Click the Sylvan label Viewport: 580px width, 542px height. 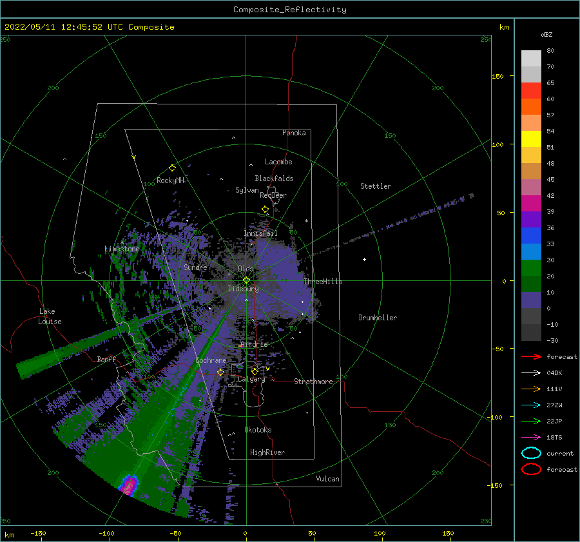click(x=247, y=190)
